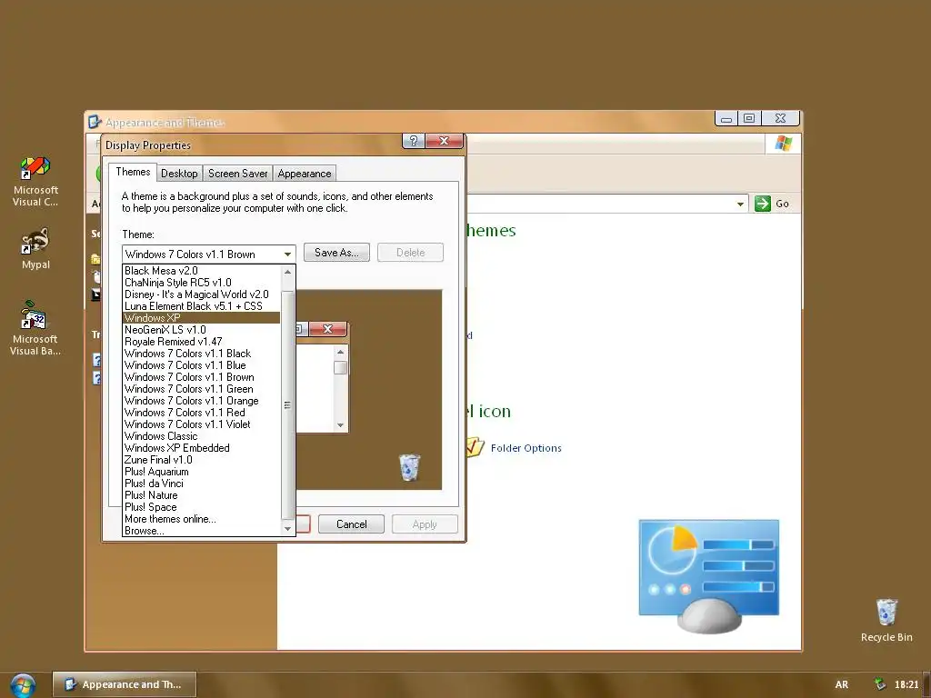The width and height of the screenshot is (931, 698).
Task: Click the Folder Options icon
Action: (x=475, y=447)
